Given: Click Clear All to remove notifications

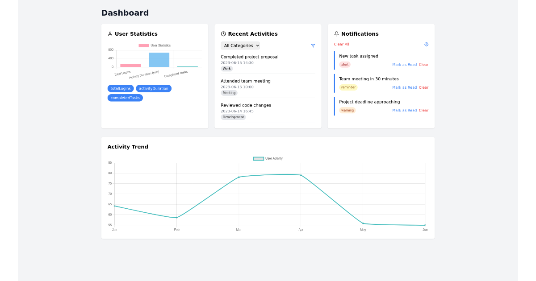Looking at the screenshot, I should tap(341, 44).
